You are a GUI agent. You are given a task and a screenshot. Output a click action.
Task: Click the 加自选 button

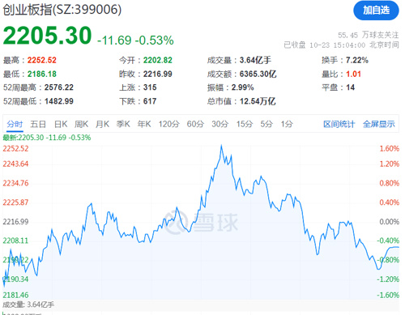coord(376,11)
